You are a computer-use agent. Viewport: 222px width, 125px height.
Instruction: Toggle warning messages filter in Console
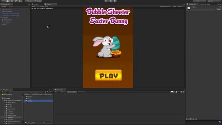coord(177,92)
